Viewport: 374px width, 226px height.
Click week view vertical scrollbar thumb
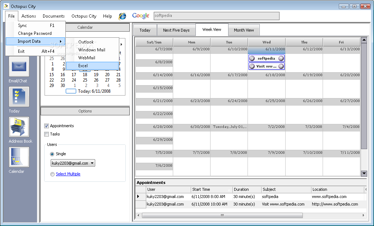pyautogui.click(x=364, y=96)
